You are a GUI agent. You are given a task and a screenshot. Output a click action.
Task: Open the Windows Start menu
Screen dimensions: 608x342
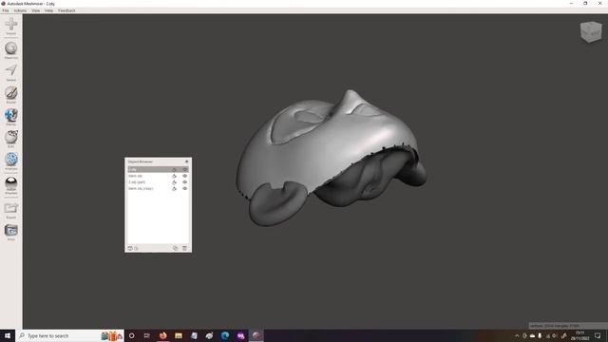8,335
